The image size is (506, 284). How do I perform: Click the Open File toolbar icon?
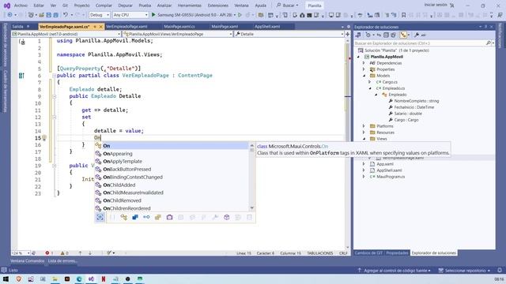click(41, 15)
